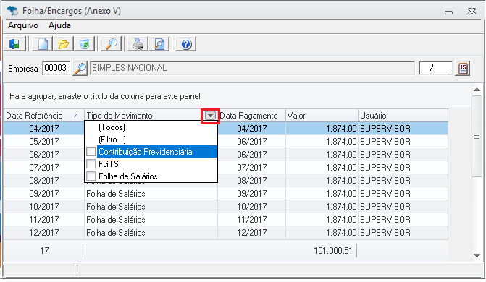Click the Empresa code field 00003
This screenshot has height=282, width=486.
56,69
